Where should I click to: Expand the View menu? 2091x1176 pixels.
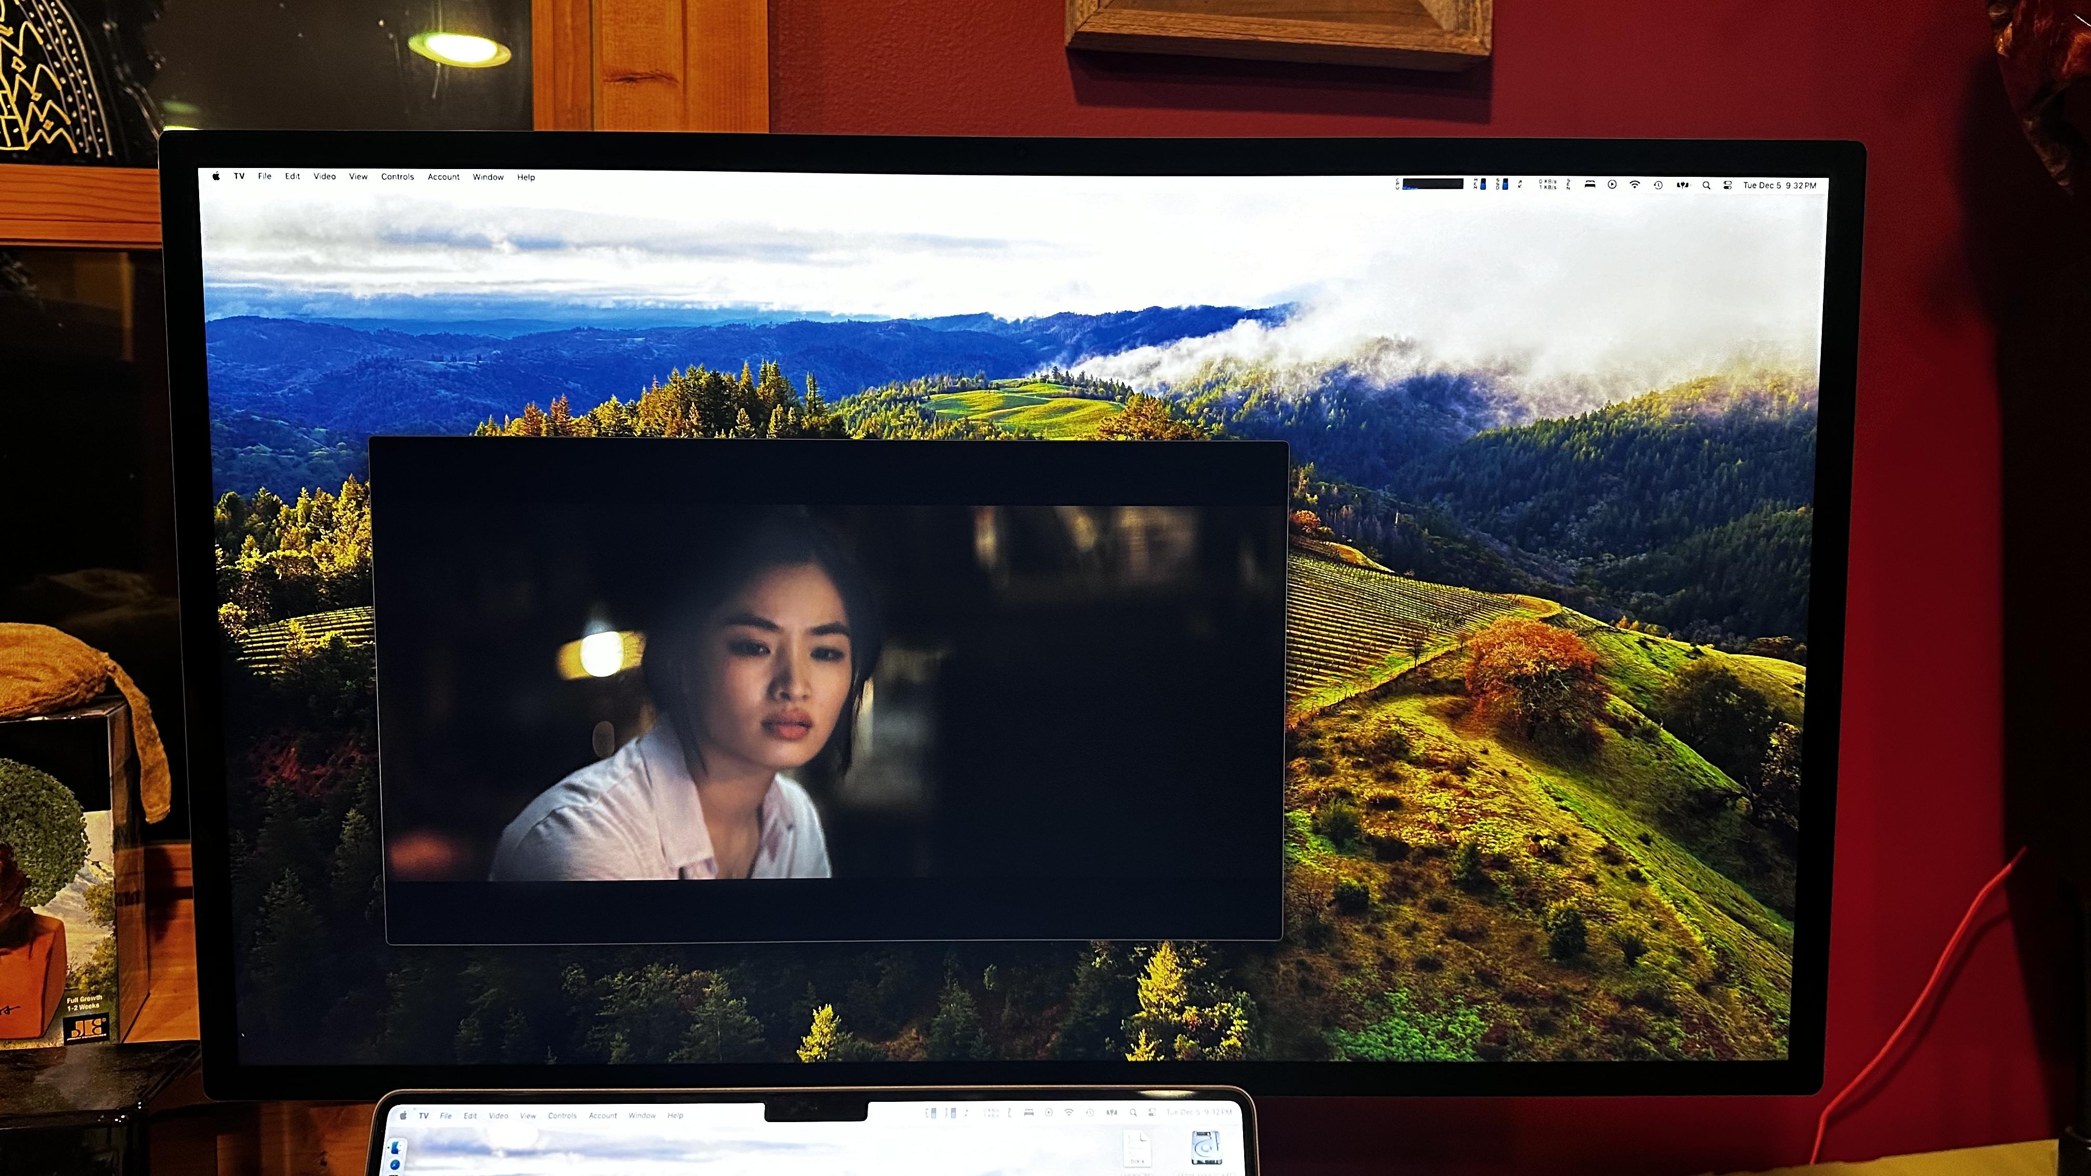(x=358, y=176)
